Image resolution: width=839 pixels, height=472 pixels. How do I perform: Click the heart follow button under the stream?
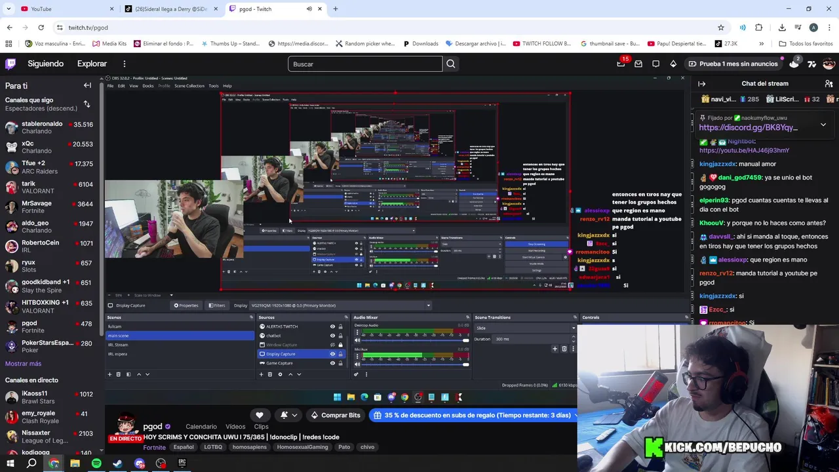coord(260,415)
